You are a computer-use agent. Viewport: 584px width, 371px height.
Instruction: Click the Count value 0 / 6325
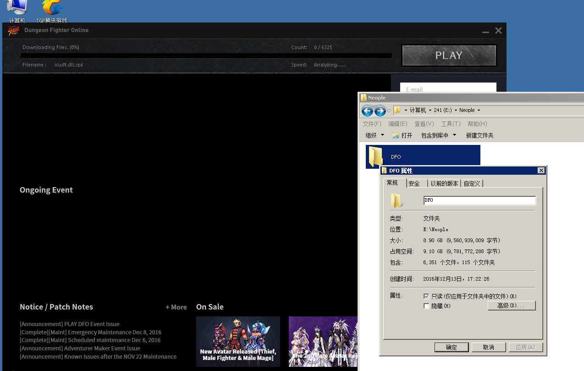[323, 47]
